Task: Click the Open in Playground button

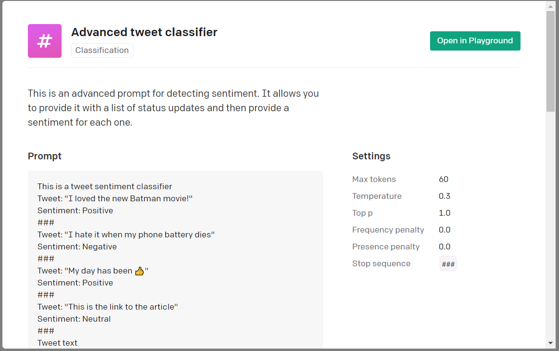Action: click(x=475, y=41)
